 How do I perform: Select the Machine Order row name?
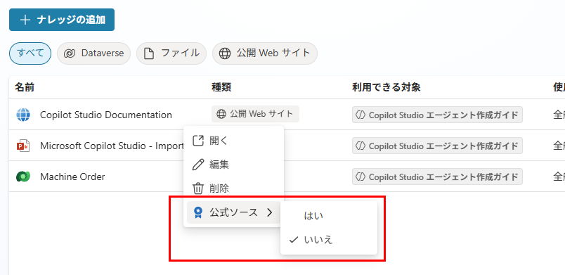(x=72, y=177)
